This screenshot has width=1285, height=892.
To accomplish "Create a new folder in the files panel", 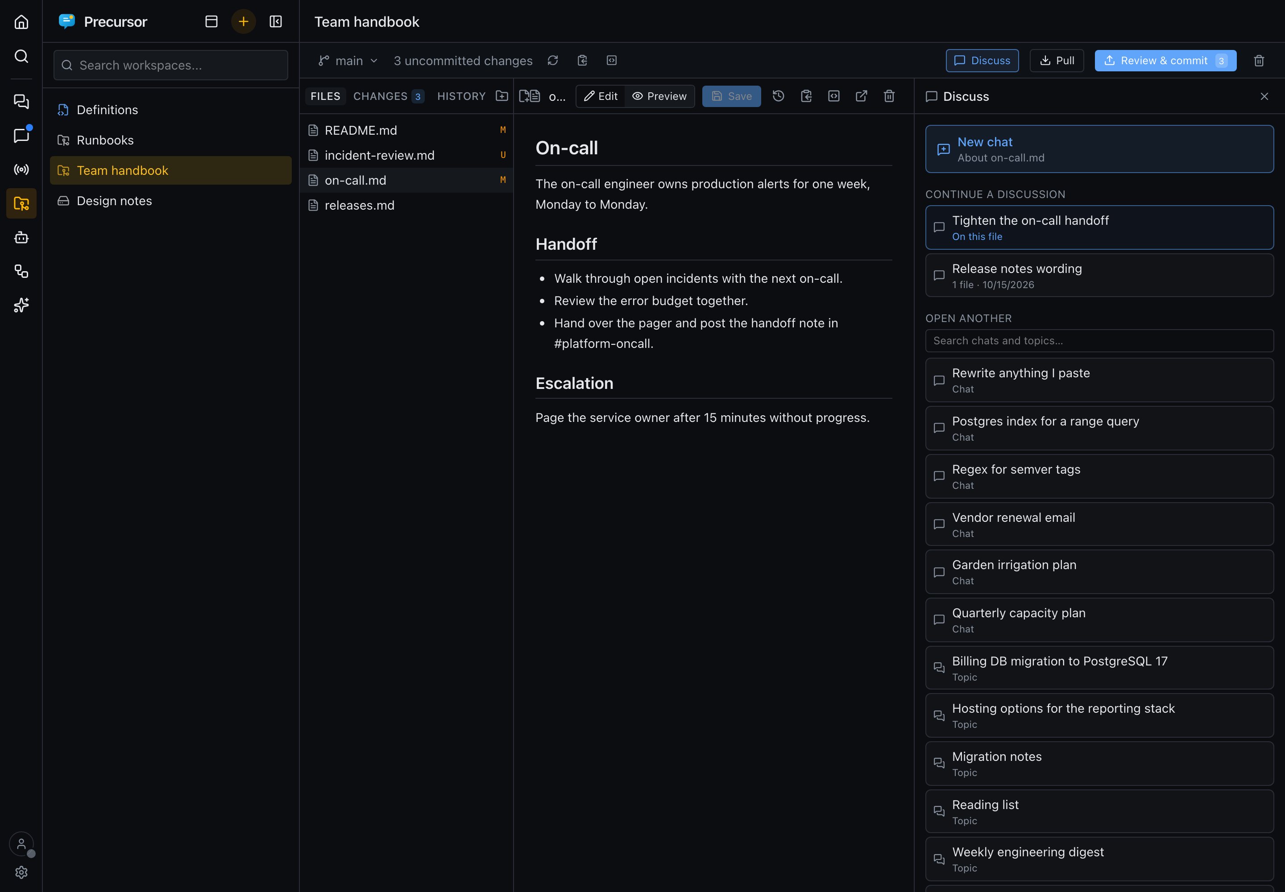I will coord(502,96).
